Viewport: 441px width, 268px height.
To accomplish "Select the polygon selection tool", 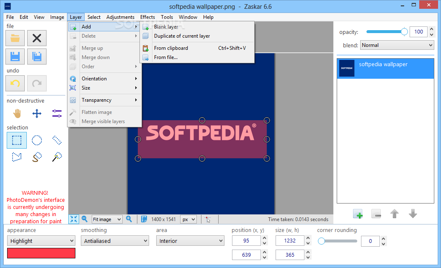I will tap(17, 157).
